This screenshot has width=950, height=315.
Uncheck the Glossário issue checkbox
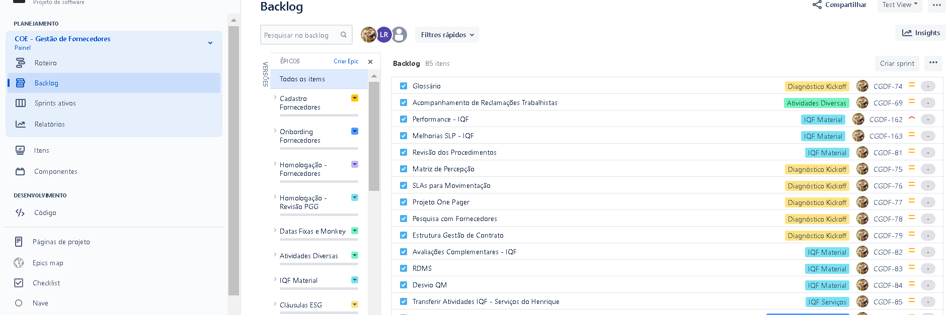click(x=404, y=86)
